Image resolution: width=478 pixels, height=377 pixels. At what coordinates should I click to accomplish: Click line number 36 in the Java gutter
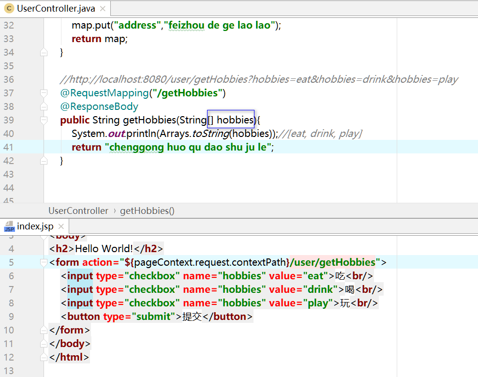pos(9,79)
